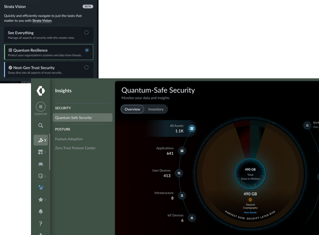Open the search magnifier in sidebar
Image resolution: width=319 pixels, height=235 pixels.
click(x=41, y=125)
